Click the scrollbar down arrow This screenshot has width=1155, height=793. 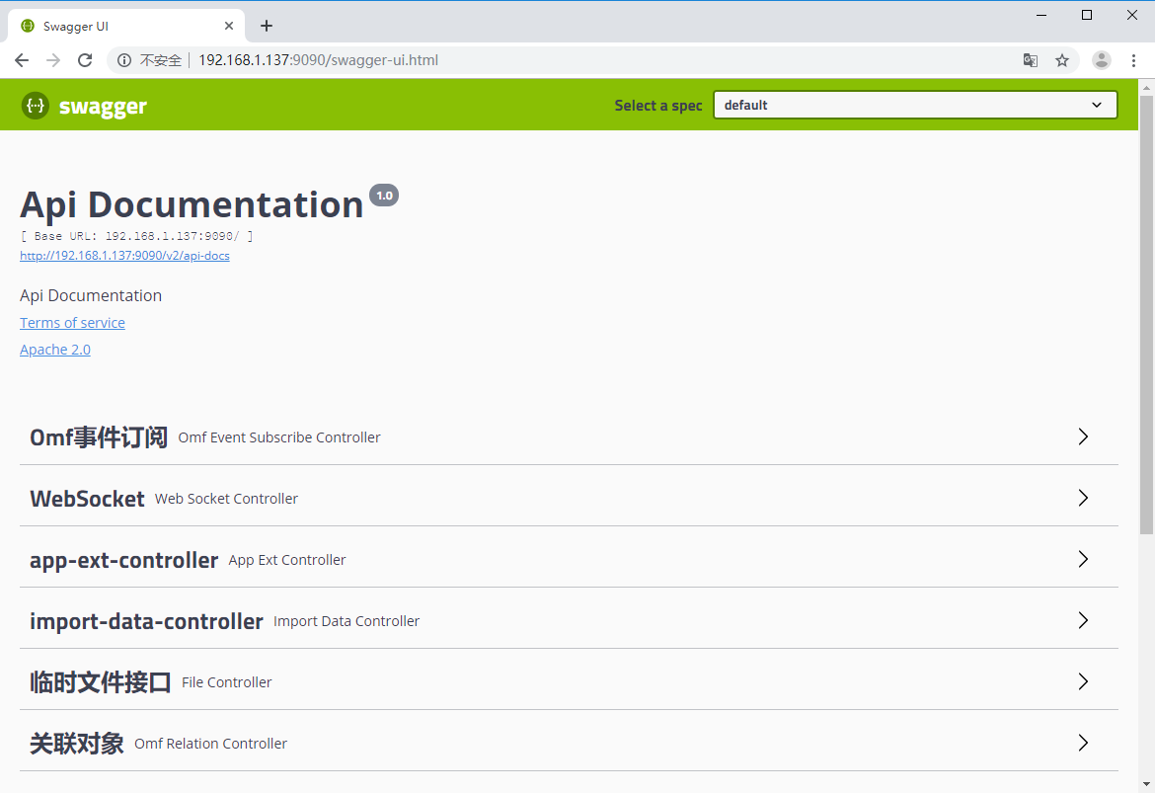[x=1146, y=784]
